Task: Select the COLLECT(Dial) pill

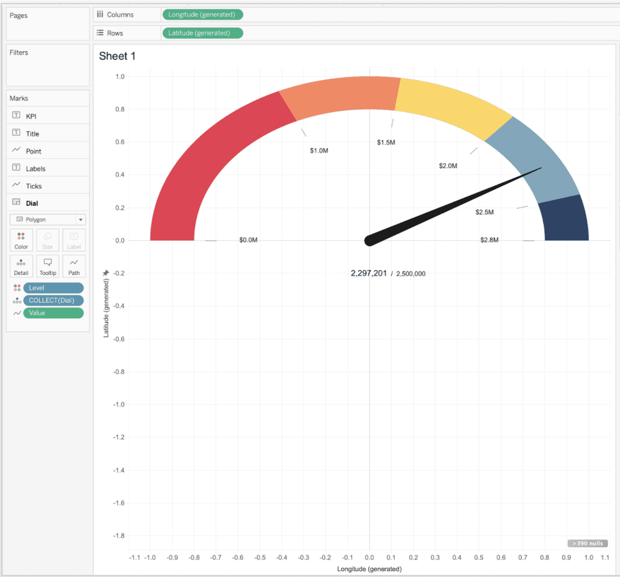Action: tap(53, 300)
